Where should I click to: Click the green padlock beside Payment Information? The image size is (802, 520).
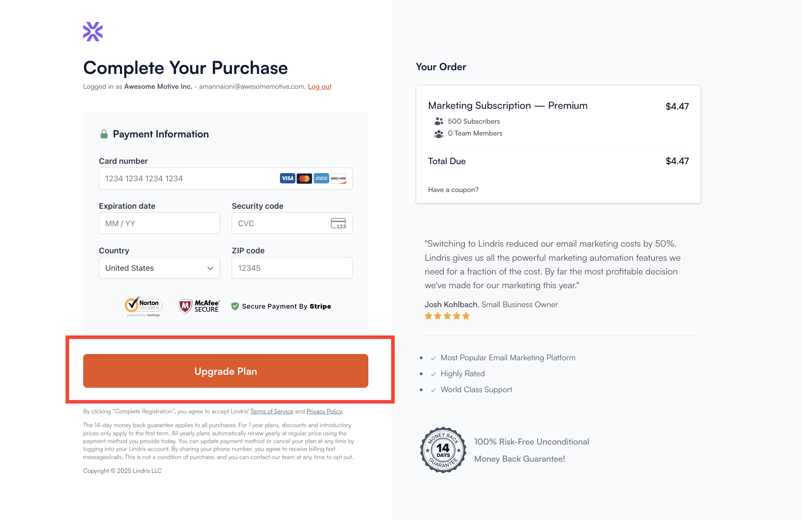coord(104,134)
